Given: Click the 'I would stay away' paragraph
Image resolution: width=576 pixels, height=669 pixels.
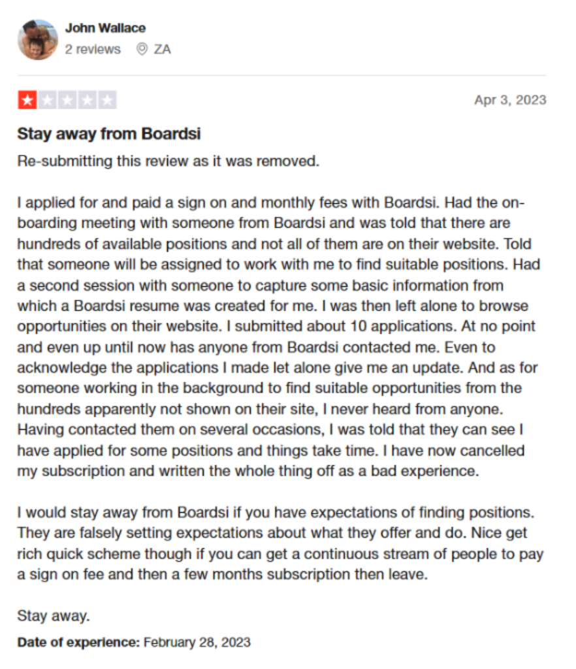Looking at the screenshot, I should 281,543.
